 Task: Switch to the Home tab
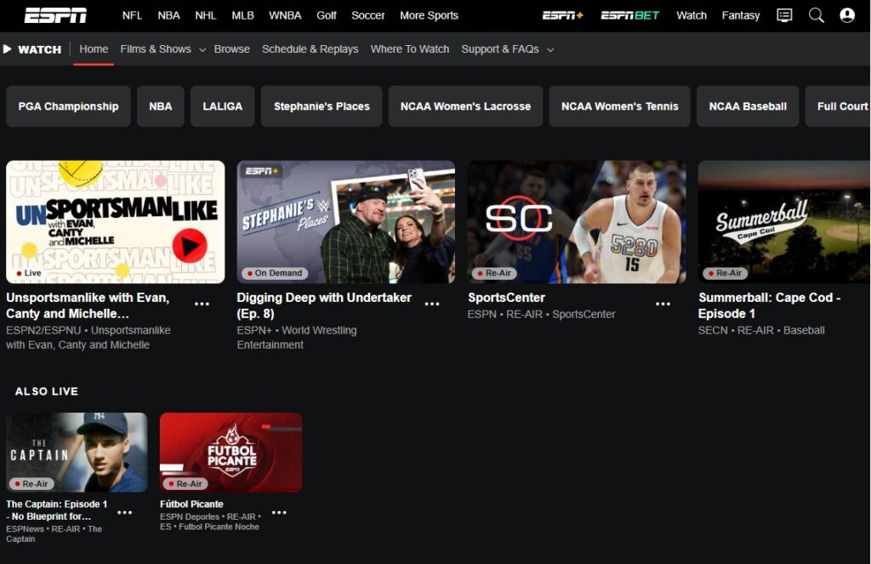click(94, 48)
